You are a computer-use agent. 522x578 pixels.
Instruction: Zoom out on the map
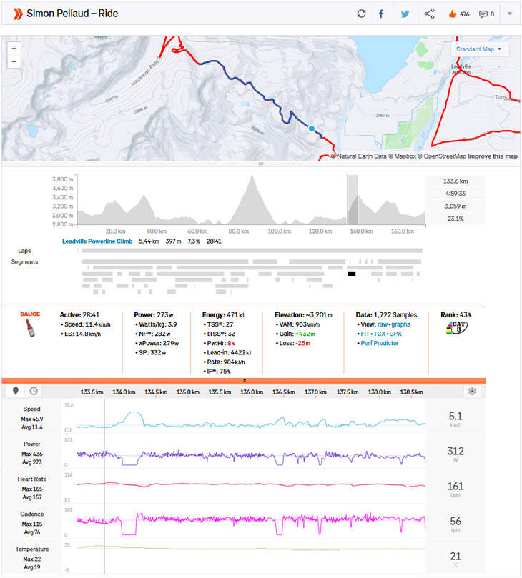(x=14, y=62)
